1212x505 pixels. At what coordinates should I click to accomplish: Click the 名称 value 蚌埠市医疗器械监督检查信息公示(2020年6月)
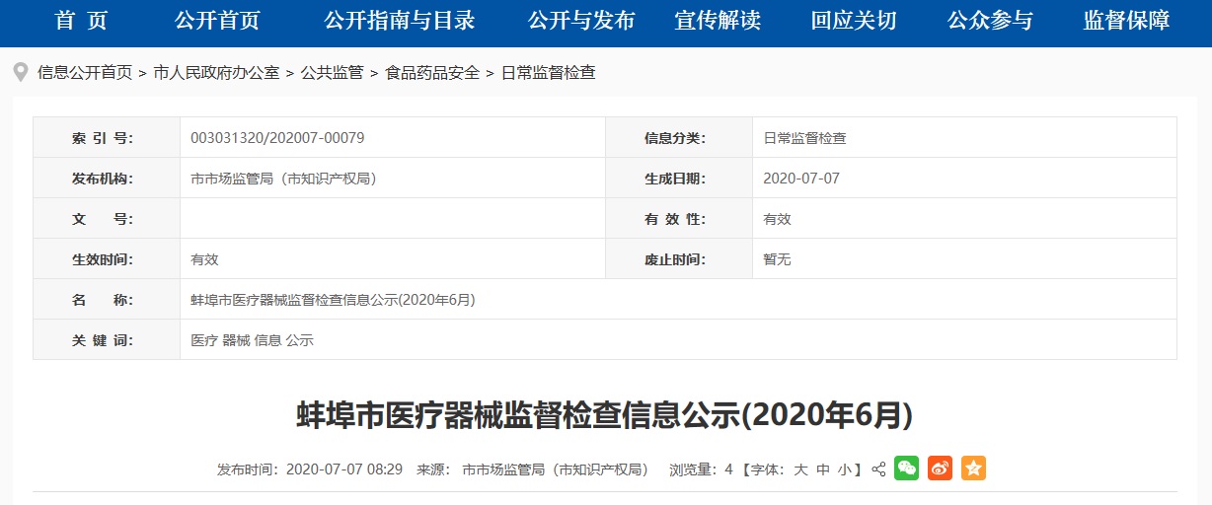[x=333, y=300]
